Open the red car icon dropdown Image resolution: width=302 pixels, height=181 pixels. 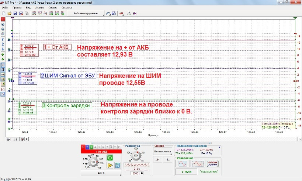121,14
